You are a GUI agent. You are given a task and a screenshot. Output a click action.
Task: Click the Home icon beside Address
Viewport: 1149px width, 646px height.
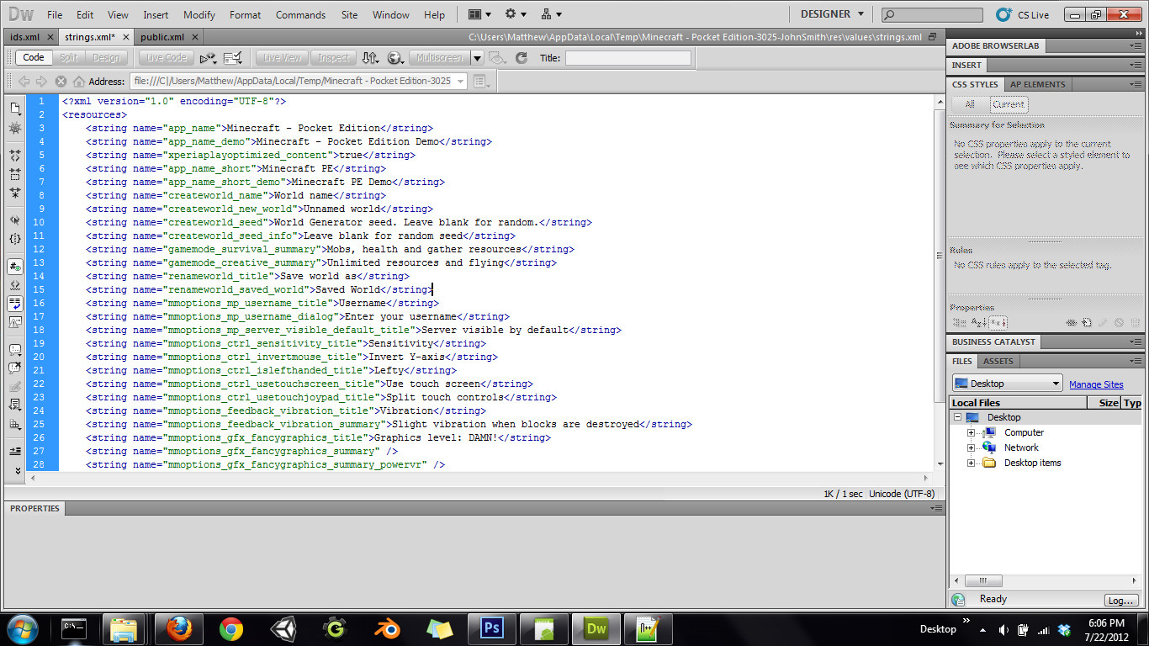(79, 82)
